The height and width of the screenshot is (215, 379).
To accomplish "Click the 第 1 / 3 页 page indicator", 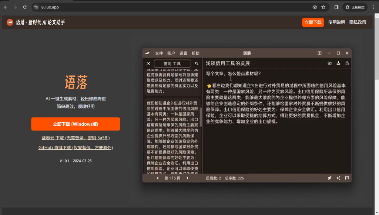I will tap(172, 178).
